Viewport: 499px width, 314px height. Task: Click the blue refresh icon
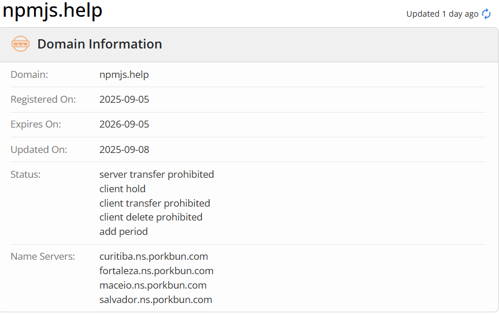click(x=486, y=14)
